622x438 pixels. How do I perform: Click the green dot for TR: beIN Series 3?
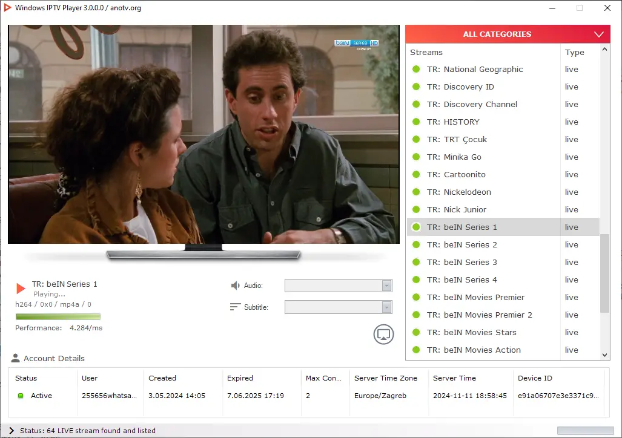click(x=416, y=262)
